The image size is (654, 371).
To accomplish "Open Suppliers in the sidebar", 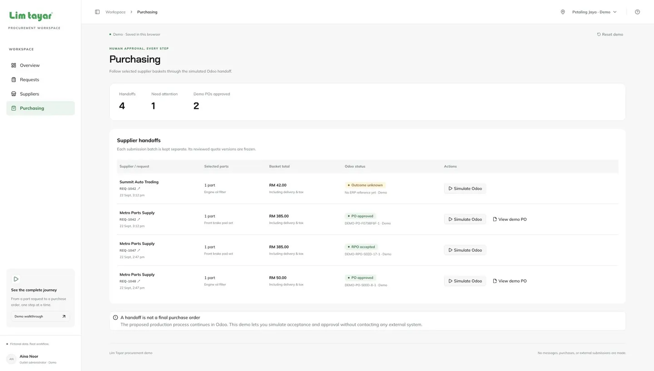I will pos(40,94).
